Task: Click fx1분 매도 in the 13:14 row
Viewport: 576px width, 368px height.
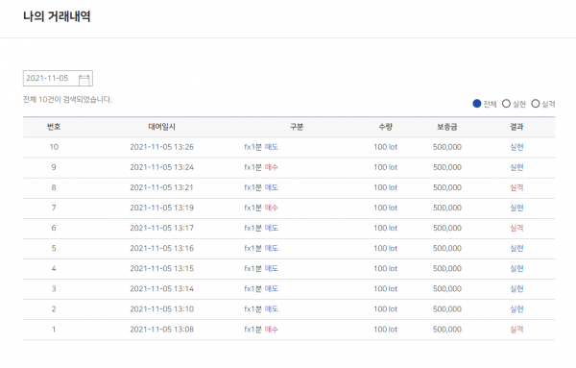Action: point(261,288)
